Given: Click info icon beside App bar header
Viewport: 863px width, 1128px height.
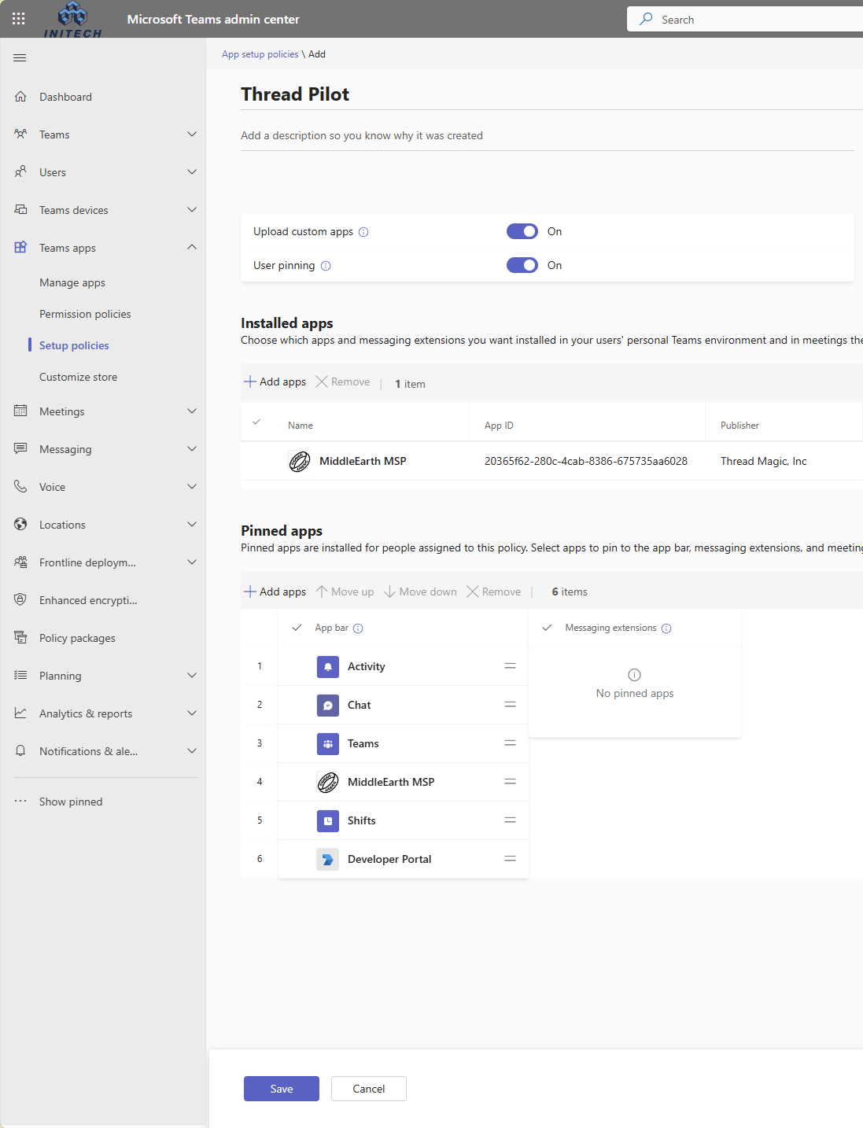Looking at the screenshot, I should pos(358,629).
